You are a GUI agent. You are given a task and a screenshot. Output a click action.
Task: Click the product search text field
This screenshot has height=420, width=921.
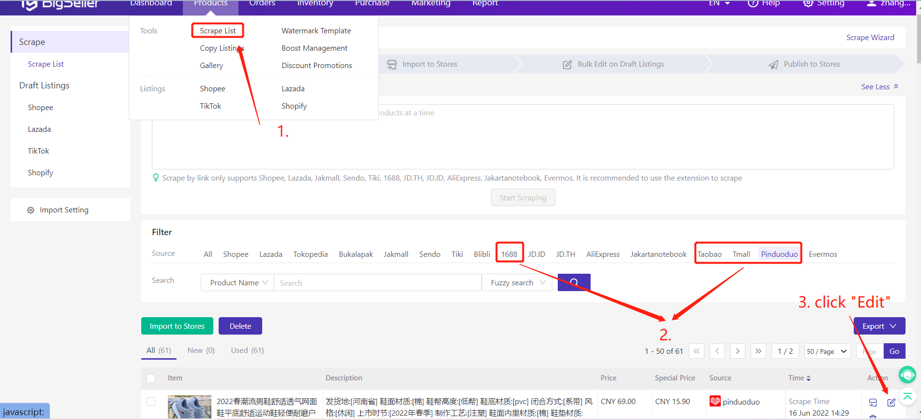(x=378, y=282)
